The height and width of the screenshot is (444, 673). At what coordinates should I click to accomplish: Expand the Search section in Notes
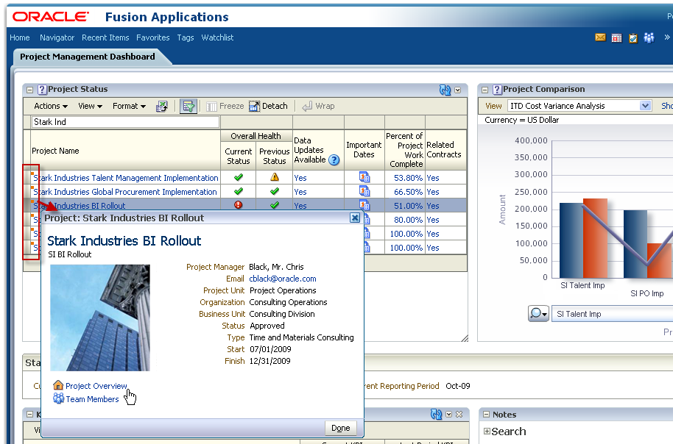pyautogui.click(x=487, y=432)
